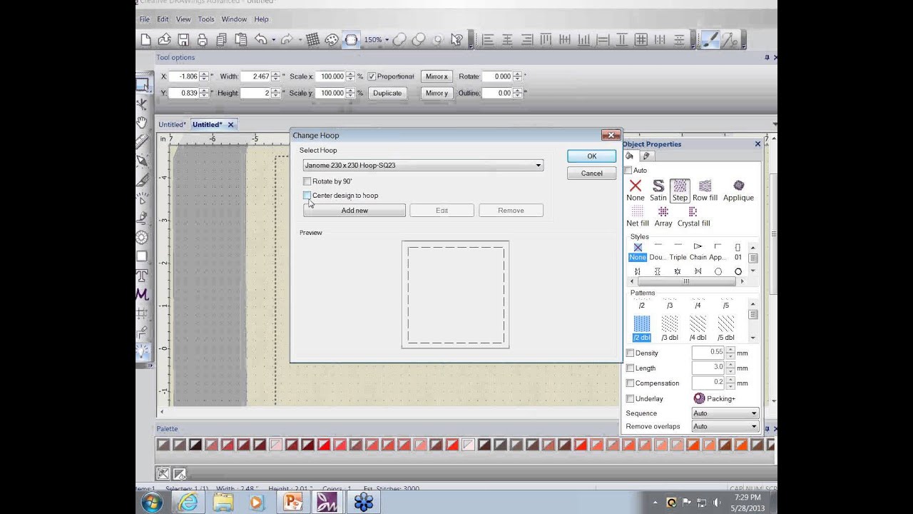Click the Add new hoop button
Image resolution: width=913 pixels, height=514 pixels.
tap(355, 211)
